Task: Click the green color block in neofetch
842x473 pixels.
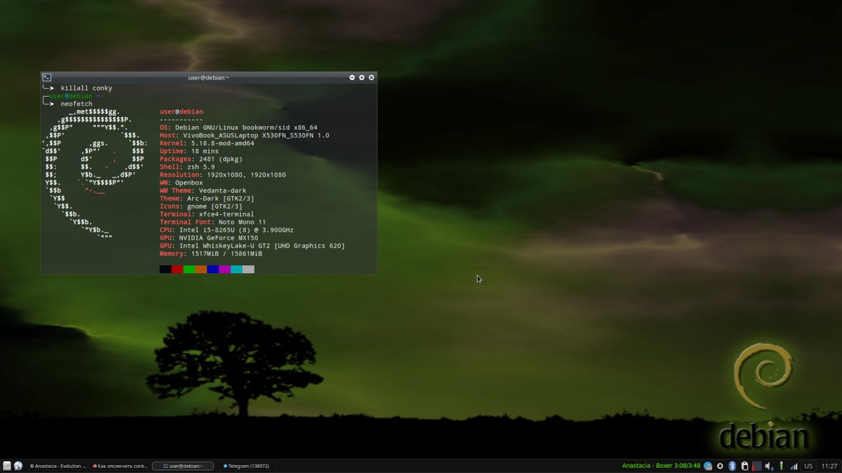Action: click(x=189, y=269)
